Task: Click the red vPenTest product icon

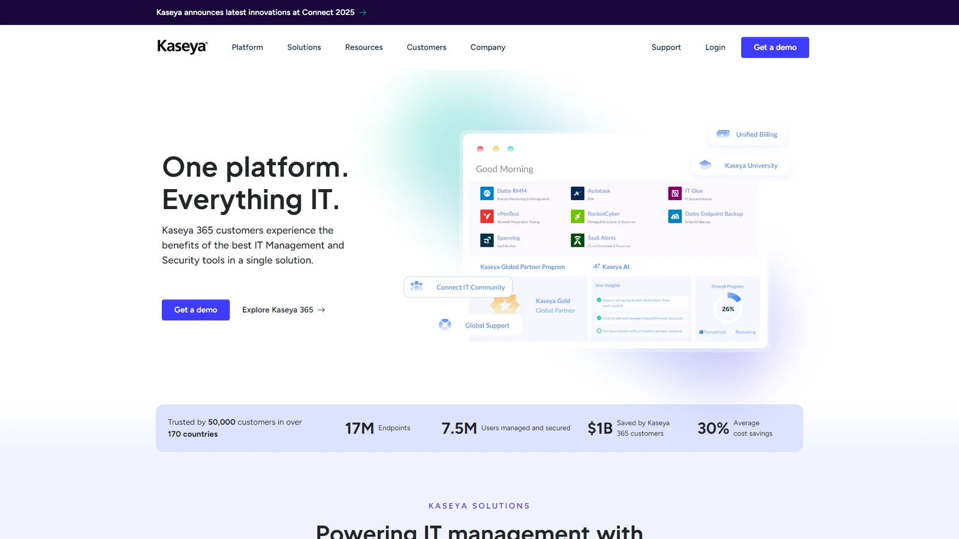Action: pyautogui.click(x=487, y=216)
